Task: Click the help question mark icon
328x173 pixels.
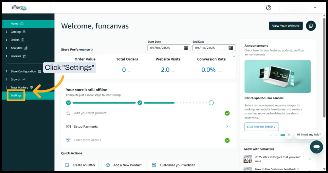Action: 269,8
